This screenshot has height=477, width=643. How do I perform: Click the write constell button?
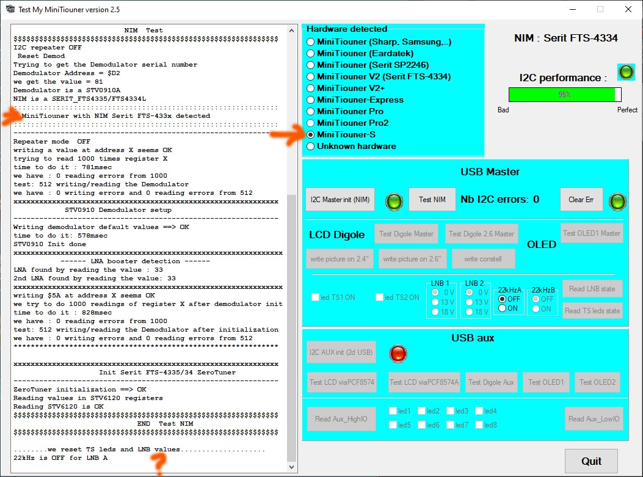click(x=483, y=259)
